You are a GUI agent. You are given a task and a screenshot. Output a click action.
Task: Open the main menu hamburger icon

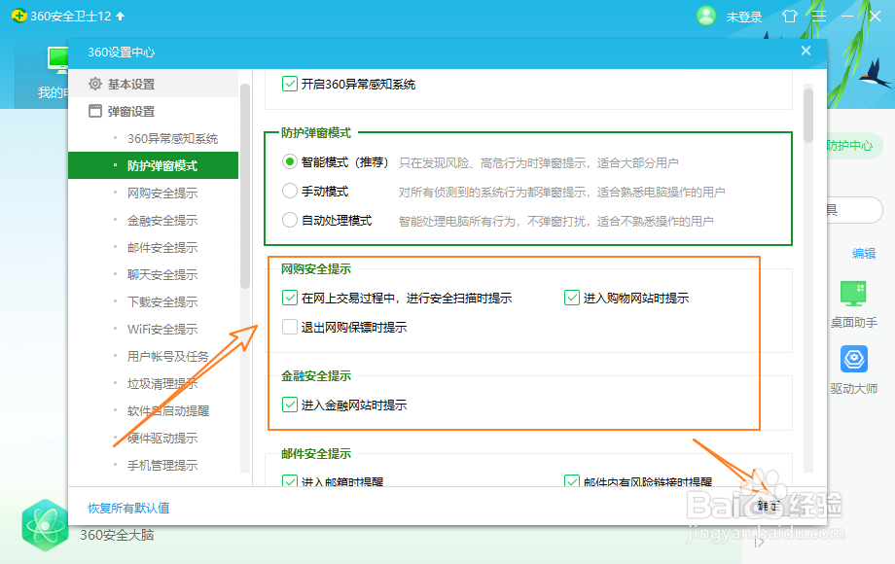819,16
